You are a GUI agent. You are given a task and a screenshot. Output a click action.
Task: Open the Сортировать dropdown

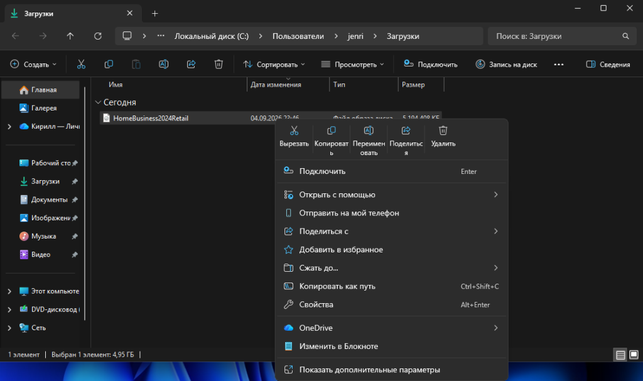point(274,65)
